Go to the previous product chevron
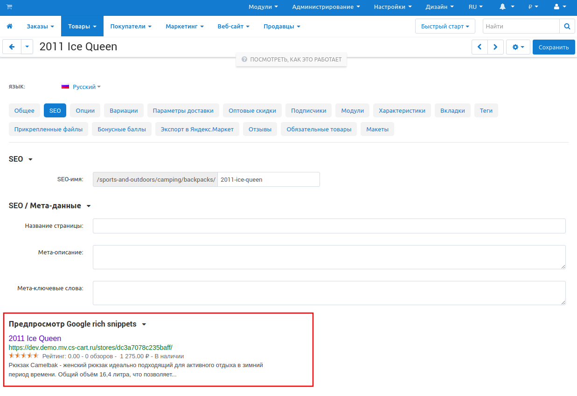Image resolution: width=577 pixels, height=396 pixels. point(480,47)
